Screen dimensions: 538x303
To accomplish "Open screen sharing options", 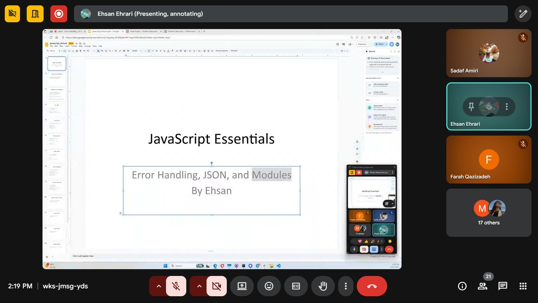I will point(242,286).
